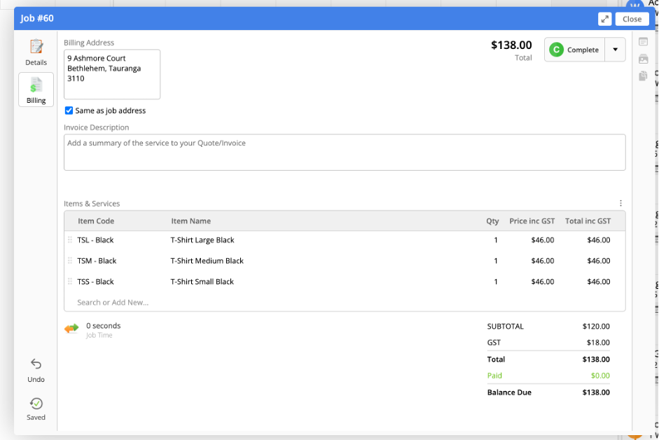Open the status dropdown arrow
The height and width of the screenshot is (440, 659).
pyautogui.click(x=616, y=50)
